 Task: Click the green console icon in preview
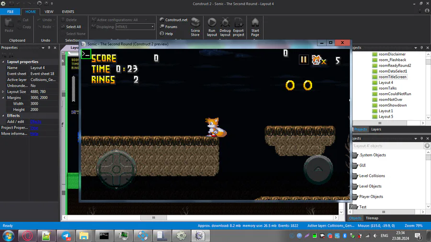point(86,54)
